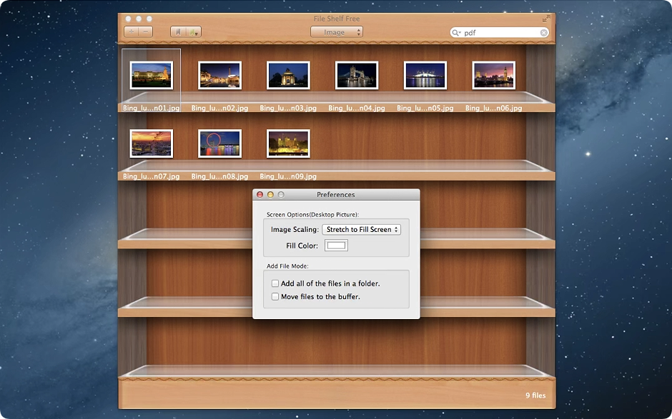Viewport: 672px width, 419px height.
Task: Open the green bookmark dropdown icon
Action: pos(193,32)
